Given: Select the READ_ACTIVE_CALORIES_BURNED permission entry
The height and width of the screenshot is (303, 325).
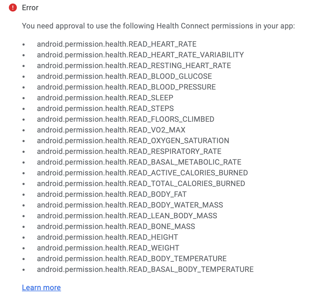Looking at the screenshot, I should pos(142,173).
